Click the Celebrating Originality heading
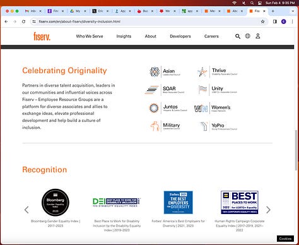This screenshot has width=299, height=245. (x=64, y=71)
